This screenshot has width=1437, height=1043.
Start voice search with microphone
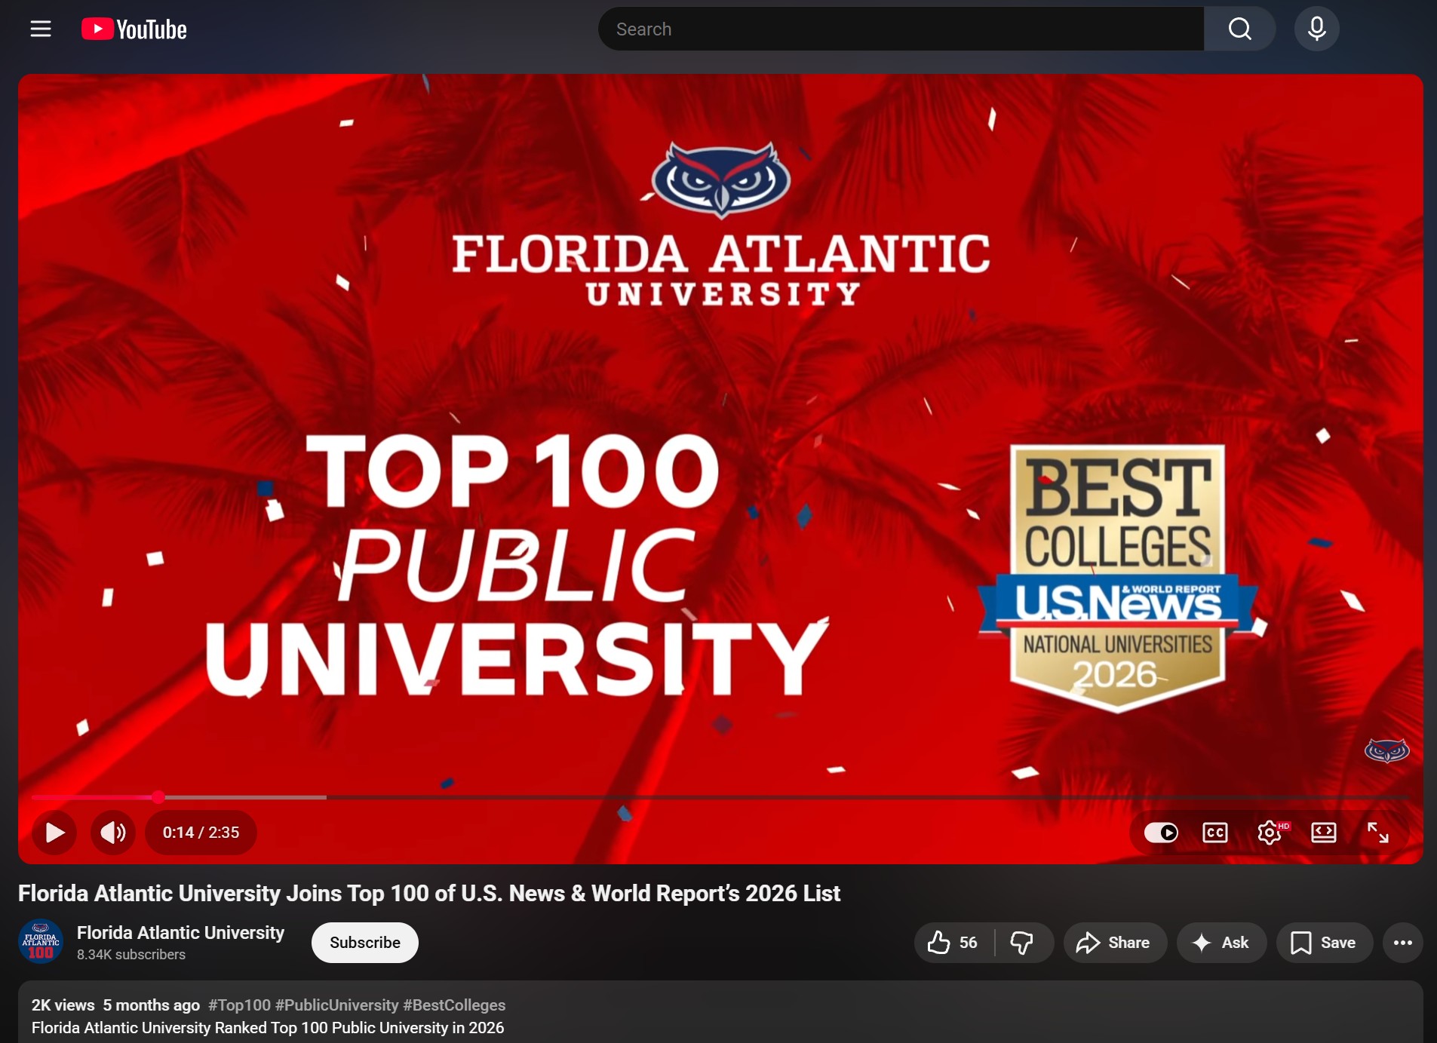click(x=1316, y=29)
